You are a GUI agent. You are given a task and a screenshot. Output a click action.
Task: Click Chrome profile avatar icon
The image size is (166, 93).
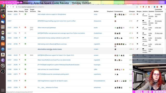coord(161,7)
